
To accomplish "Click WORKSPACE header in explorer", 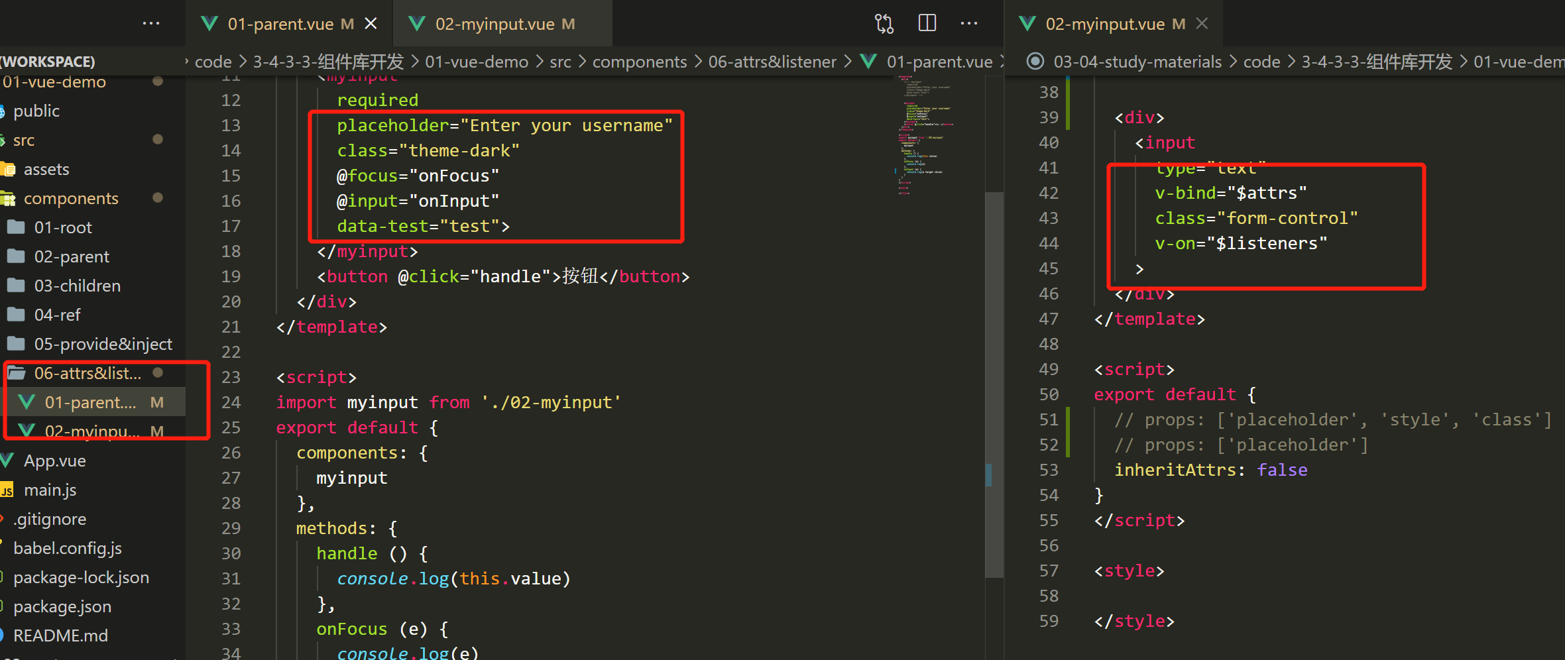I will coord(48,62).
